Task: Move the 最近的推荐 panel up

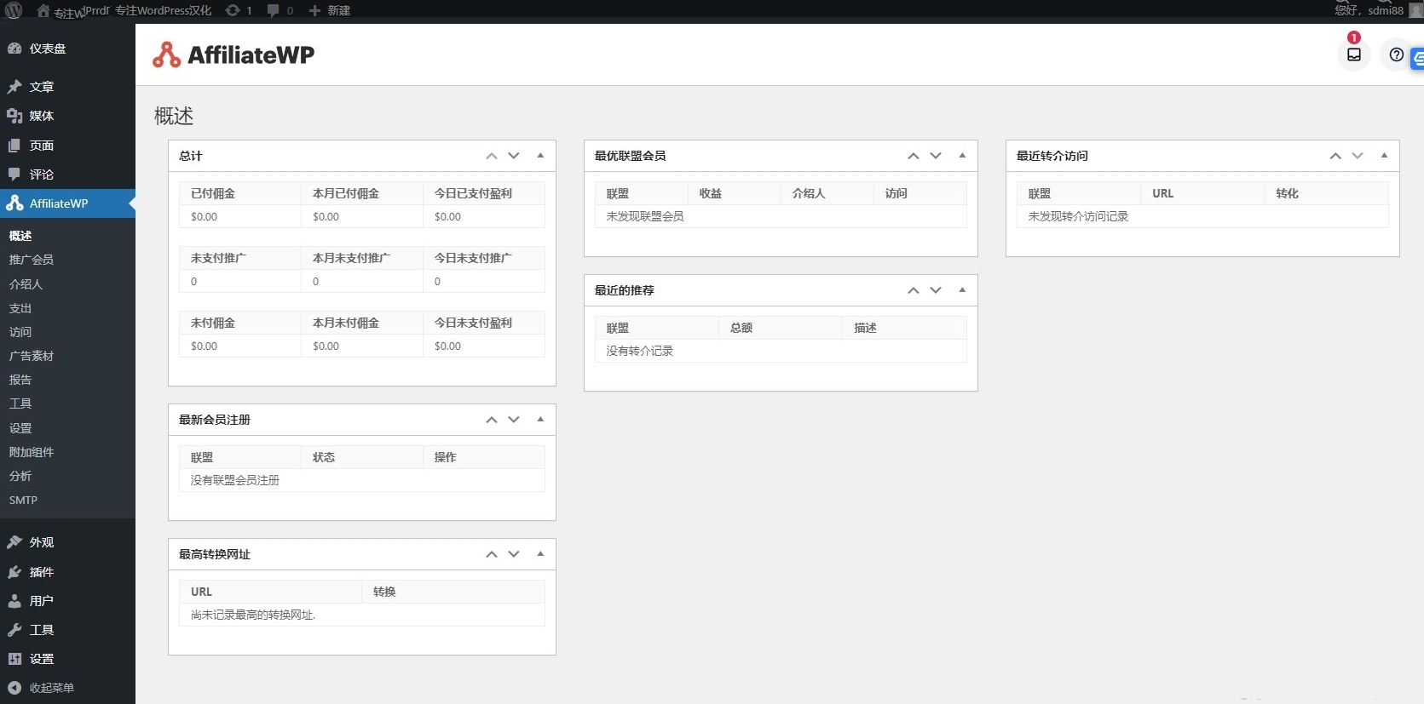Action: (914, 290)
